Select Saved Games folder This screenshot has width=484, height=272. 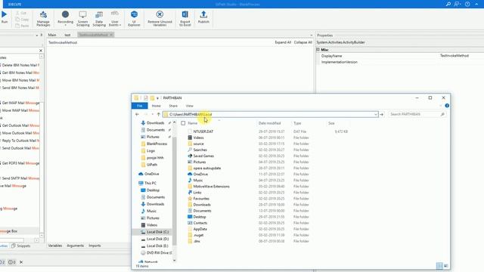pyautogui.click(x=203, y=156)
